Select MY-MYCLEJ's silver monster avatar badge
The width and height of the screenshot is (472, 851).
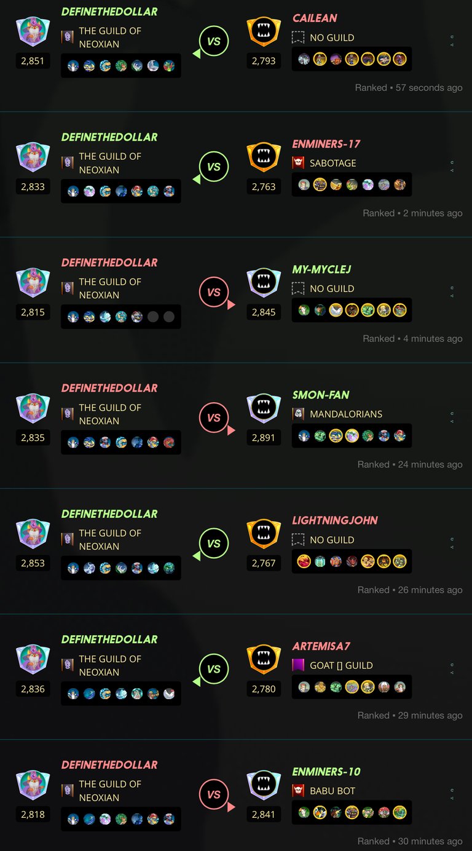[x=264, y=283]
